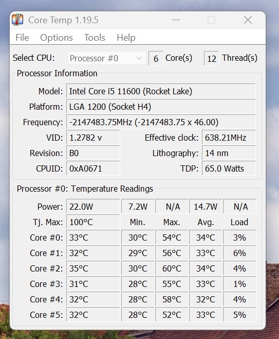Click the Min. column header
This screenshot has width=279, height=339.
pos(138,222)
